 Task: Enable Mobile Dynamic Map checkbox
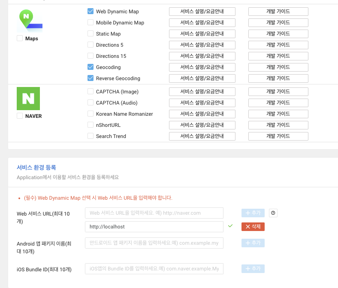tap(91, 22)
